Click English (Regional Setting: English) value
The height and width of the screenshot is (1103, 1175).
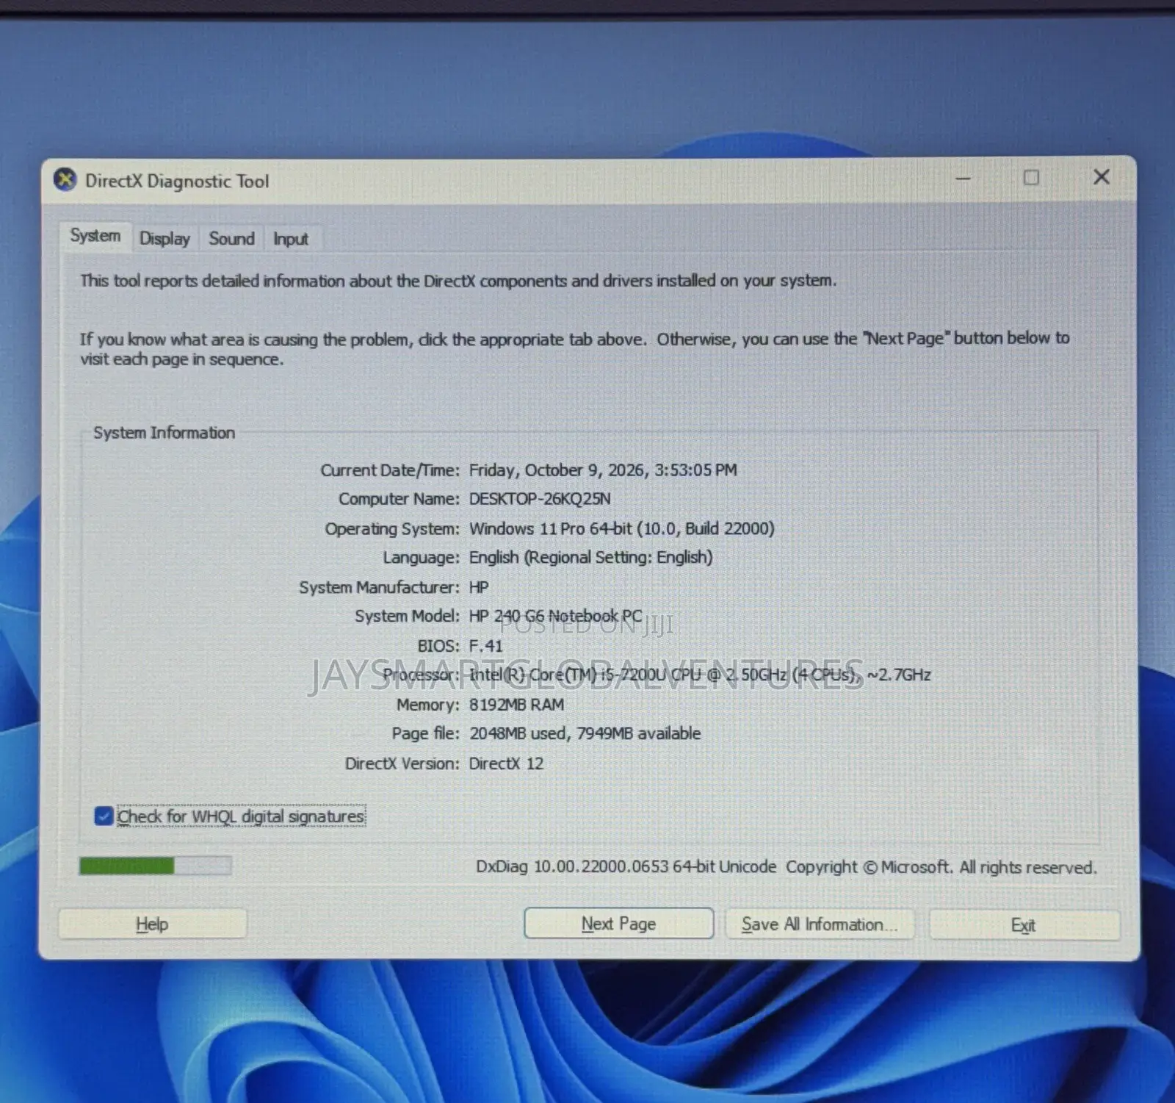pyautogui.click(x=590, y=558)
